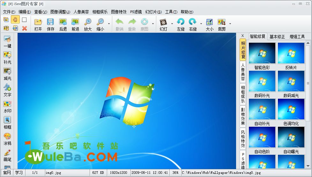Open the 幻灯片(S) menu
The width and height of the screenshot is (312, 177).
click(153, 12)
